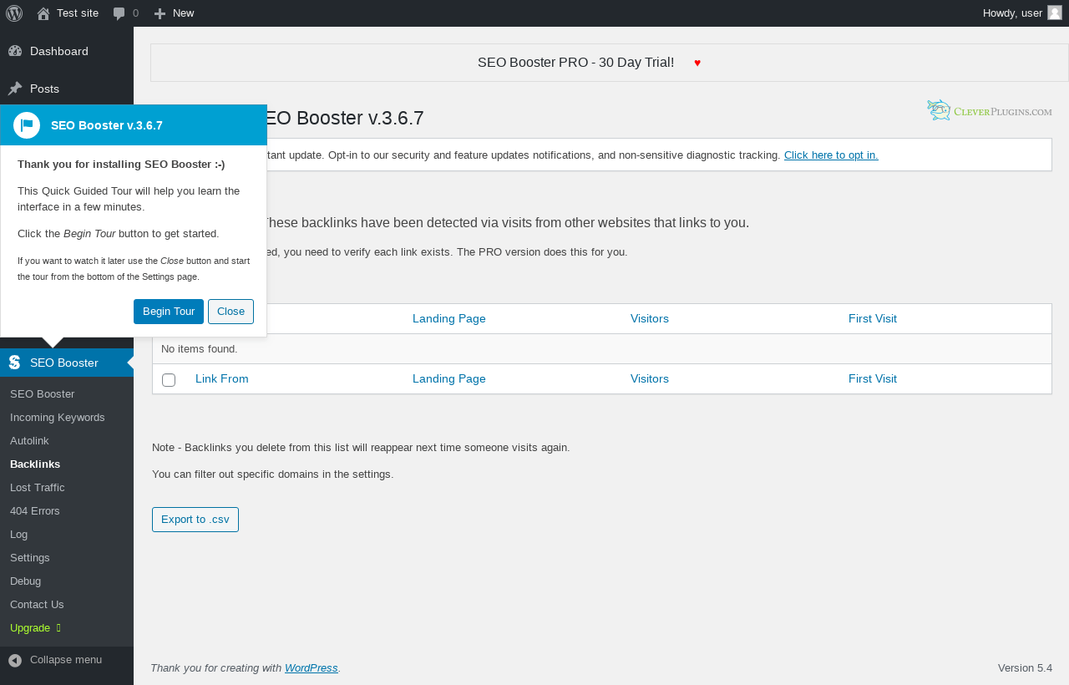Screen dimensions: 1069x685
Task: Go to Incoming Keywords page
Action: click(x=58, y=417)
